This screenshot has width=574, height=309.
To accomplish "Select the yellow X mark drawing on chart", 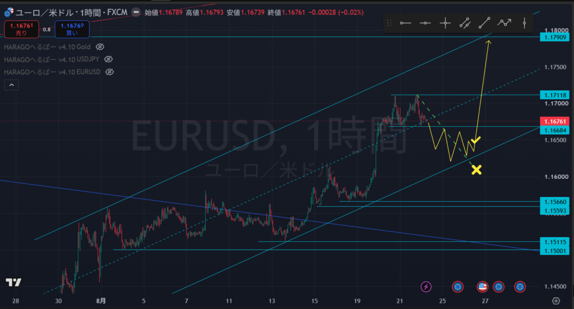I will click(x=476, y=169).
